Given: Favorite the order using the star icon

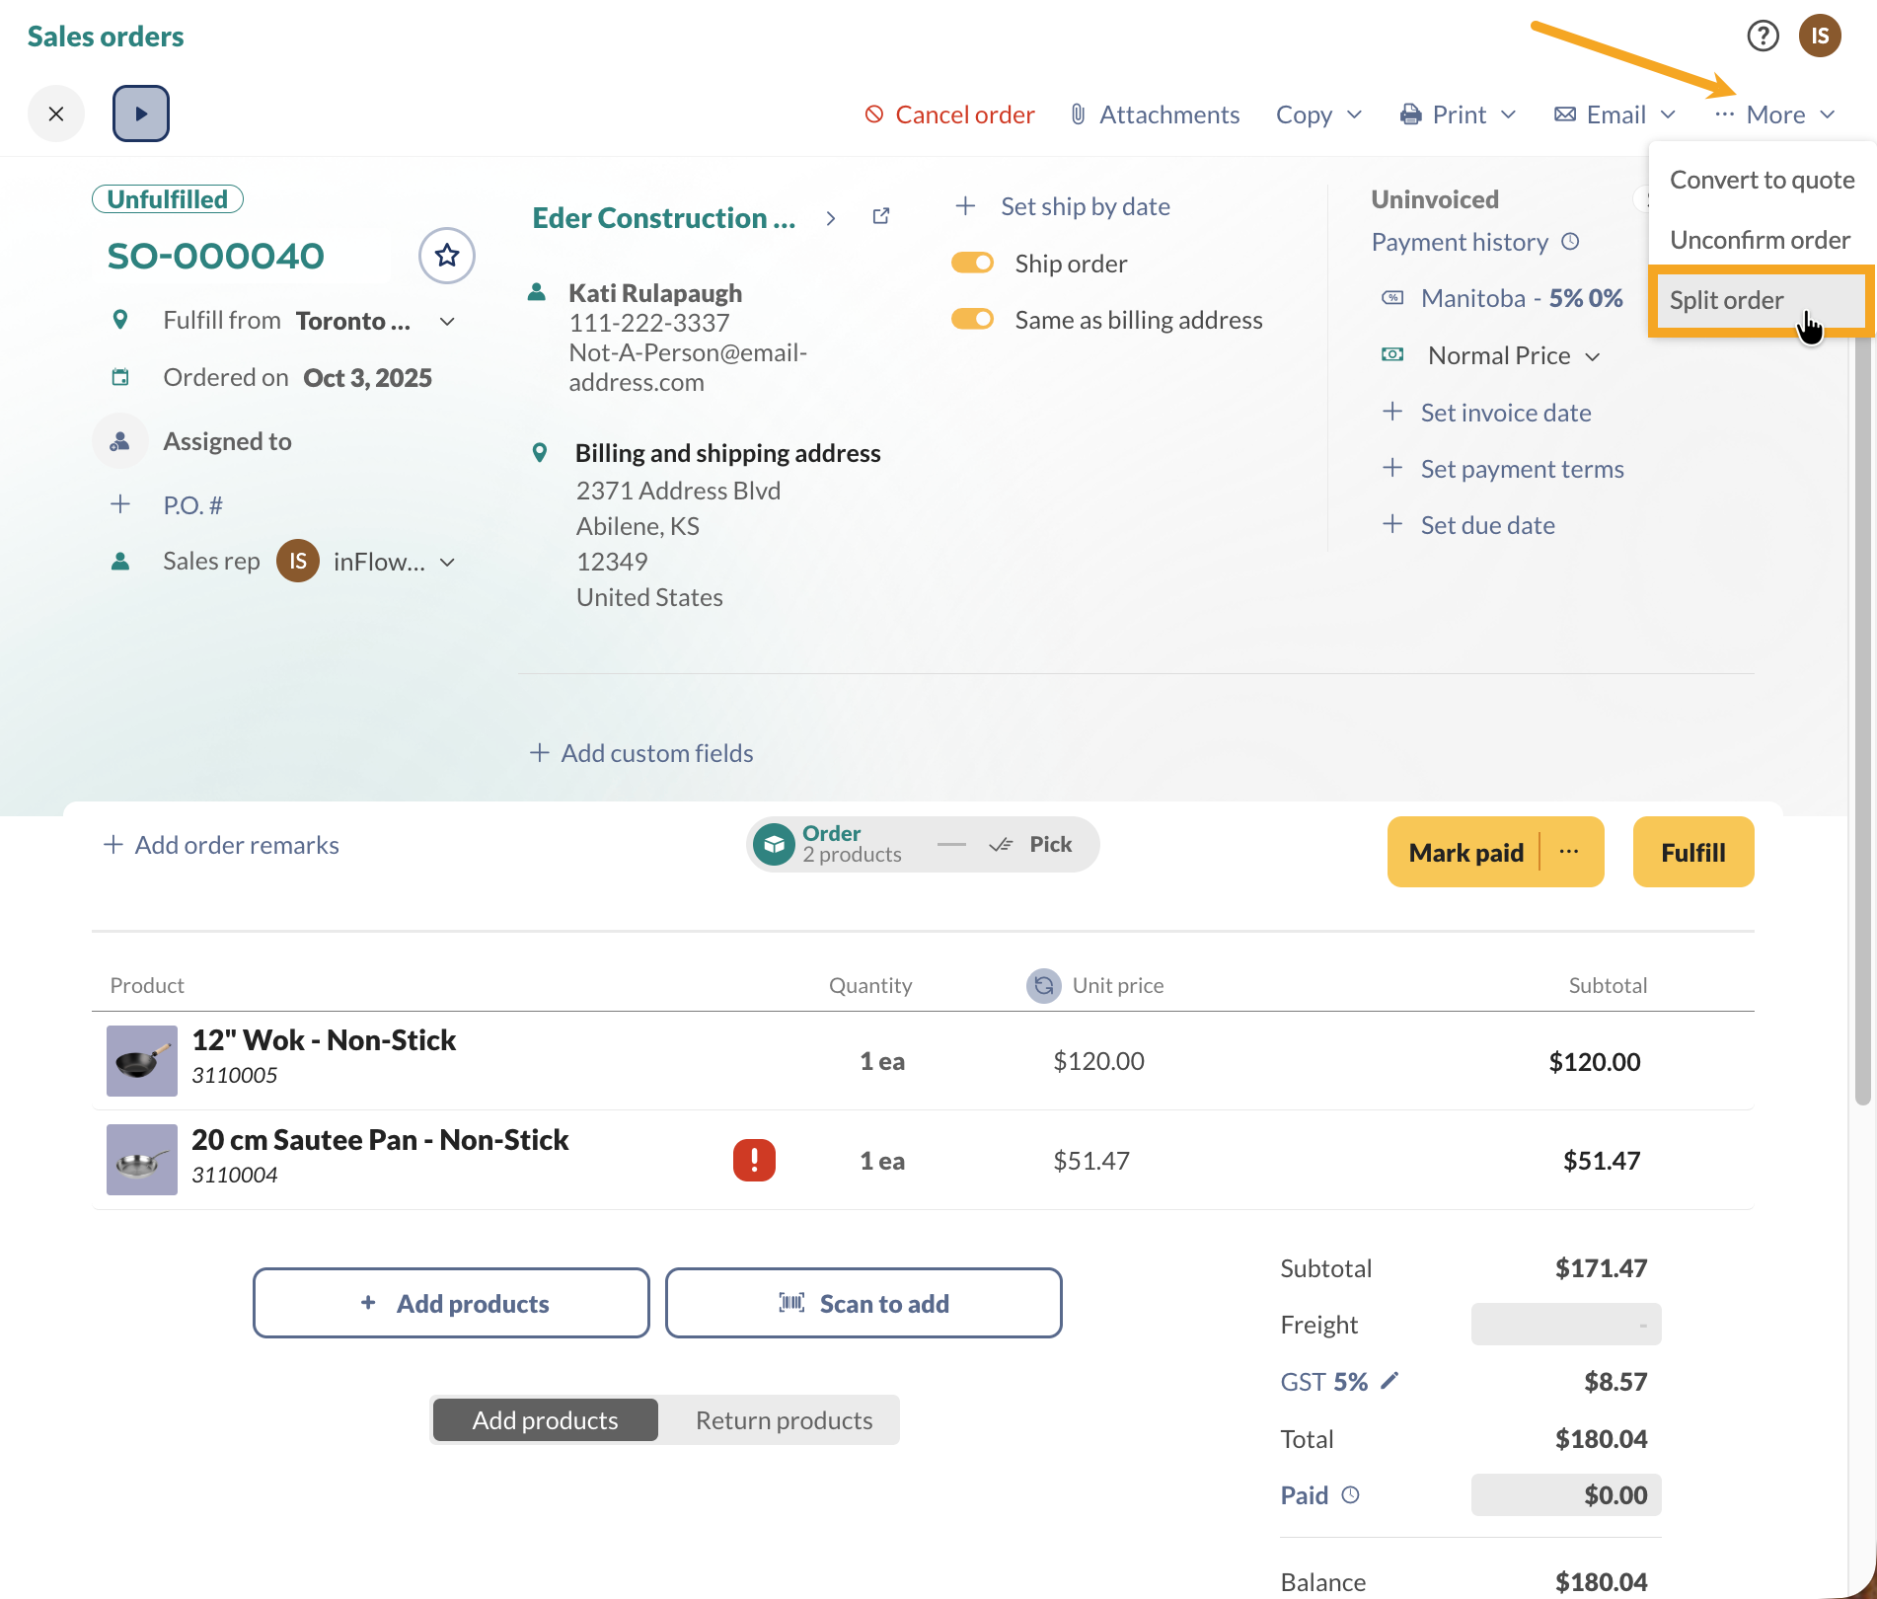Looking at the screenshot, I should click(446, 256).
